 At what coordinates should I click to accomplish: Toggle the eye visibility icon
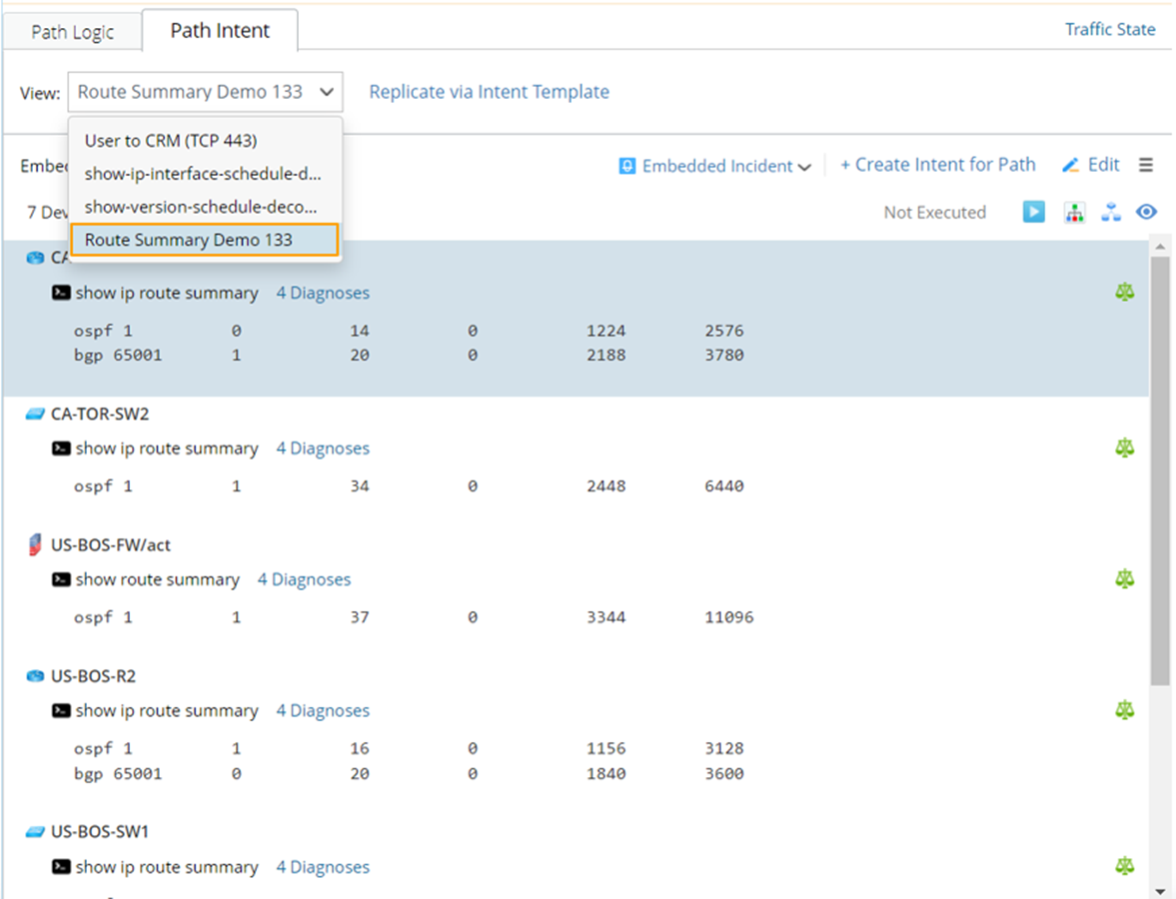(x=1146, y=212)
